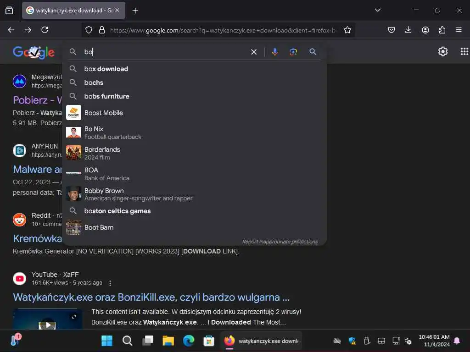470x352 pixels.
Task: Open Windows taskbar search
Action: pyautogui.click(x=127, y=341)
